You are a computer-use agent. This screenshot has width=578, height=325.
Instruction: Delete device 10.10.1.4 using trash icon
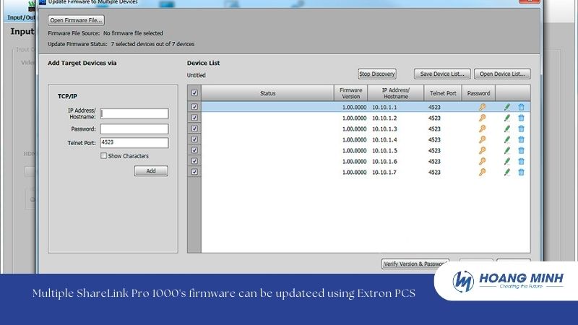[521, 139]
